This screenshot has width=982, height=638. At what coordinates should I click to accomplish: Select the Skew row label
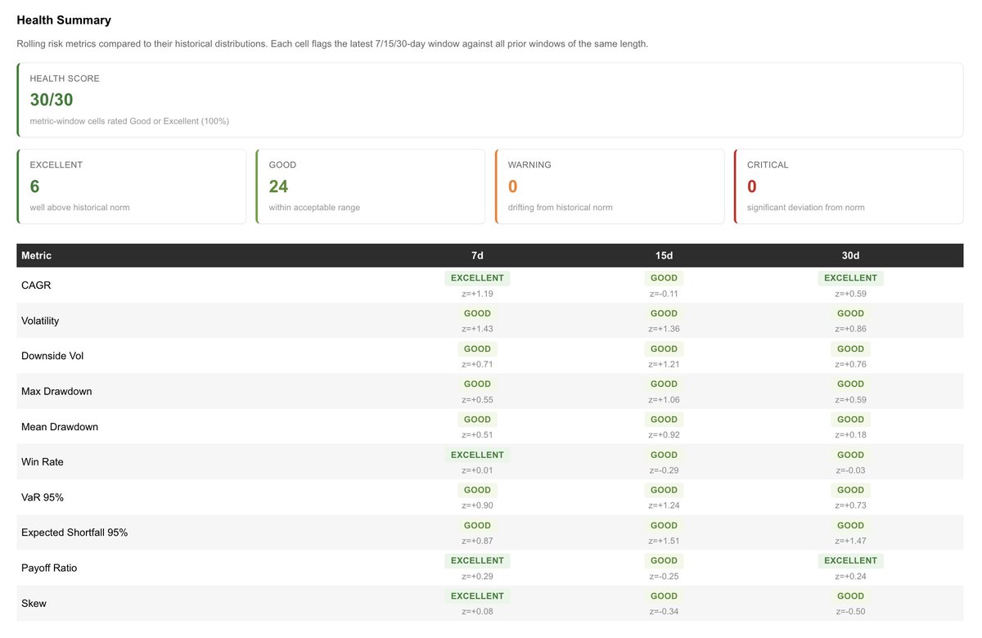pos(34,603)
